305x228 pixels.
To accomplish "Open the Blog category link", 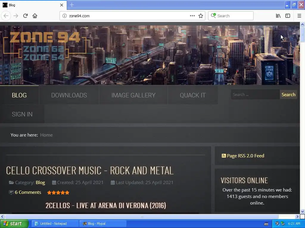I will (x=40, y=183).
